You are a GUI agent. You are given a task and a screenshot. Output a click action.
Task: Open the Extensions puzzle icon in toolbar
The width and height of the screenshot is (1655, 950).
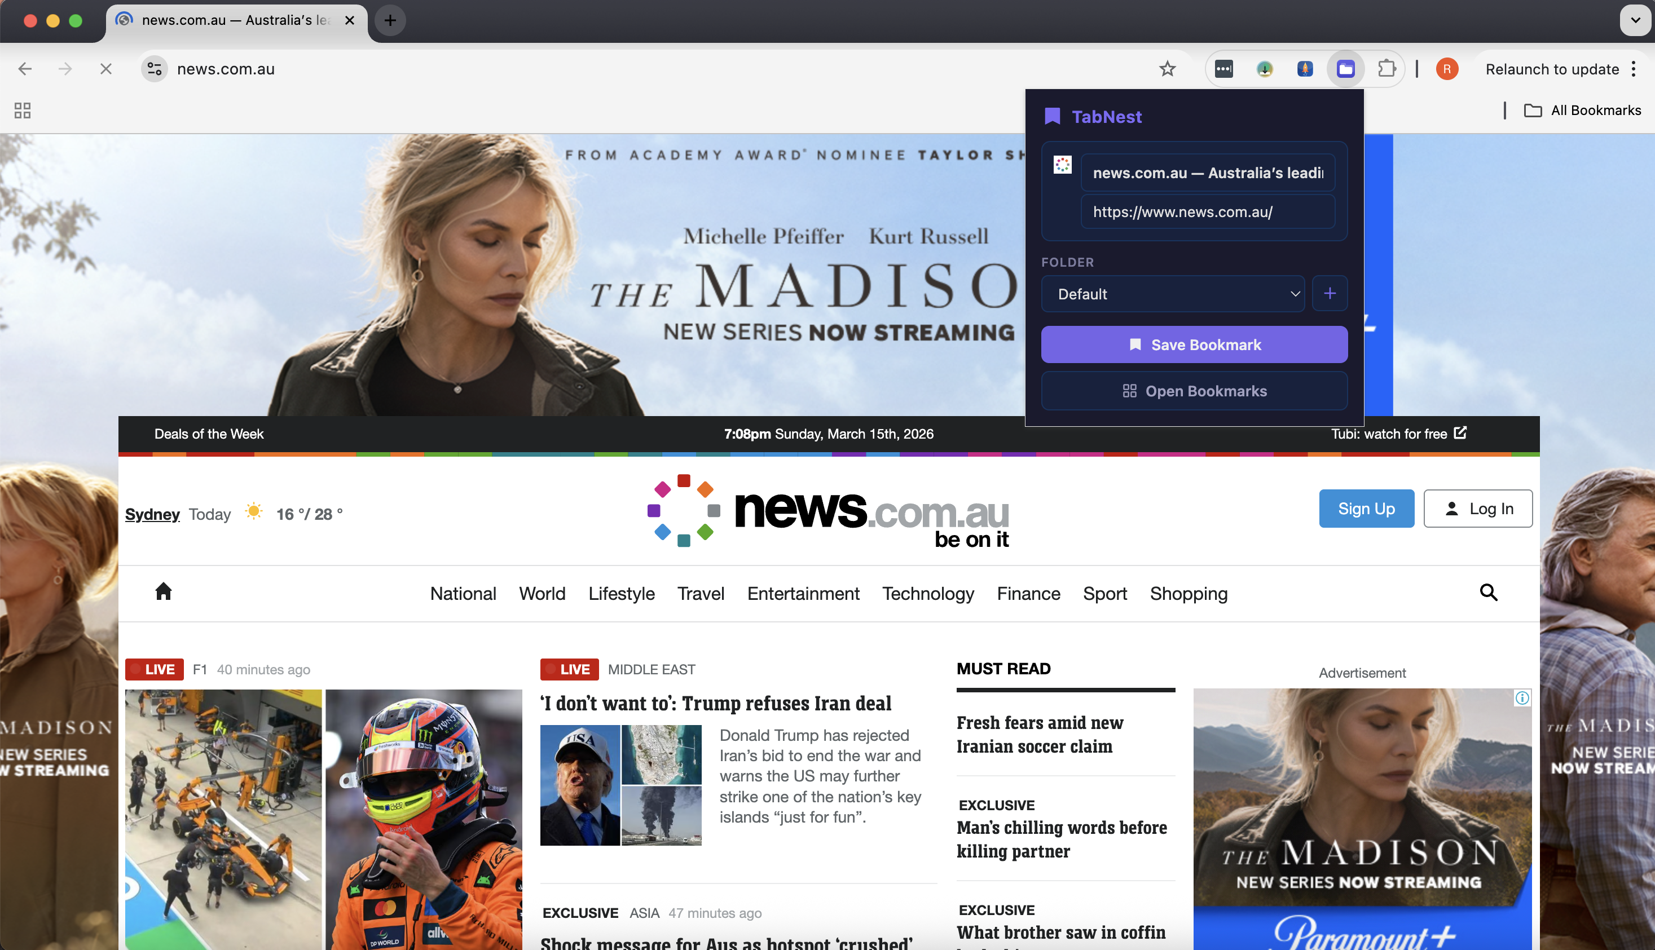point(1386,69)
